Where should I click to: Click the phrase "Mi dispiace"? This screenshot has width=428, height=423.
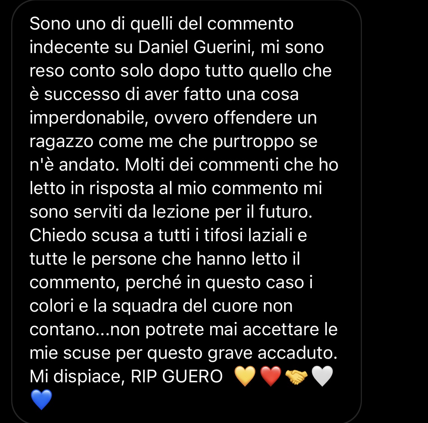point(75,377)
